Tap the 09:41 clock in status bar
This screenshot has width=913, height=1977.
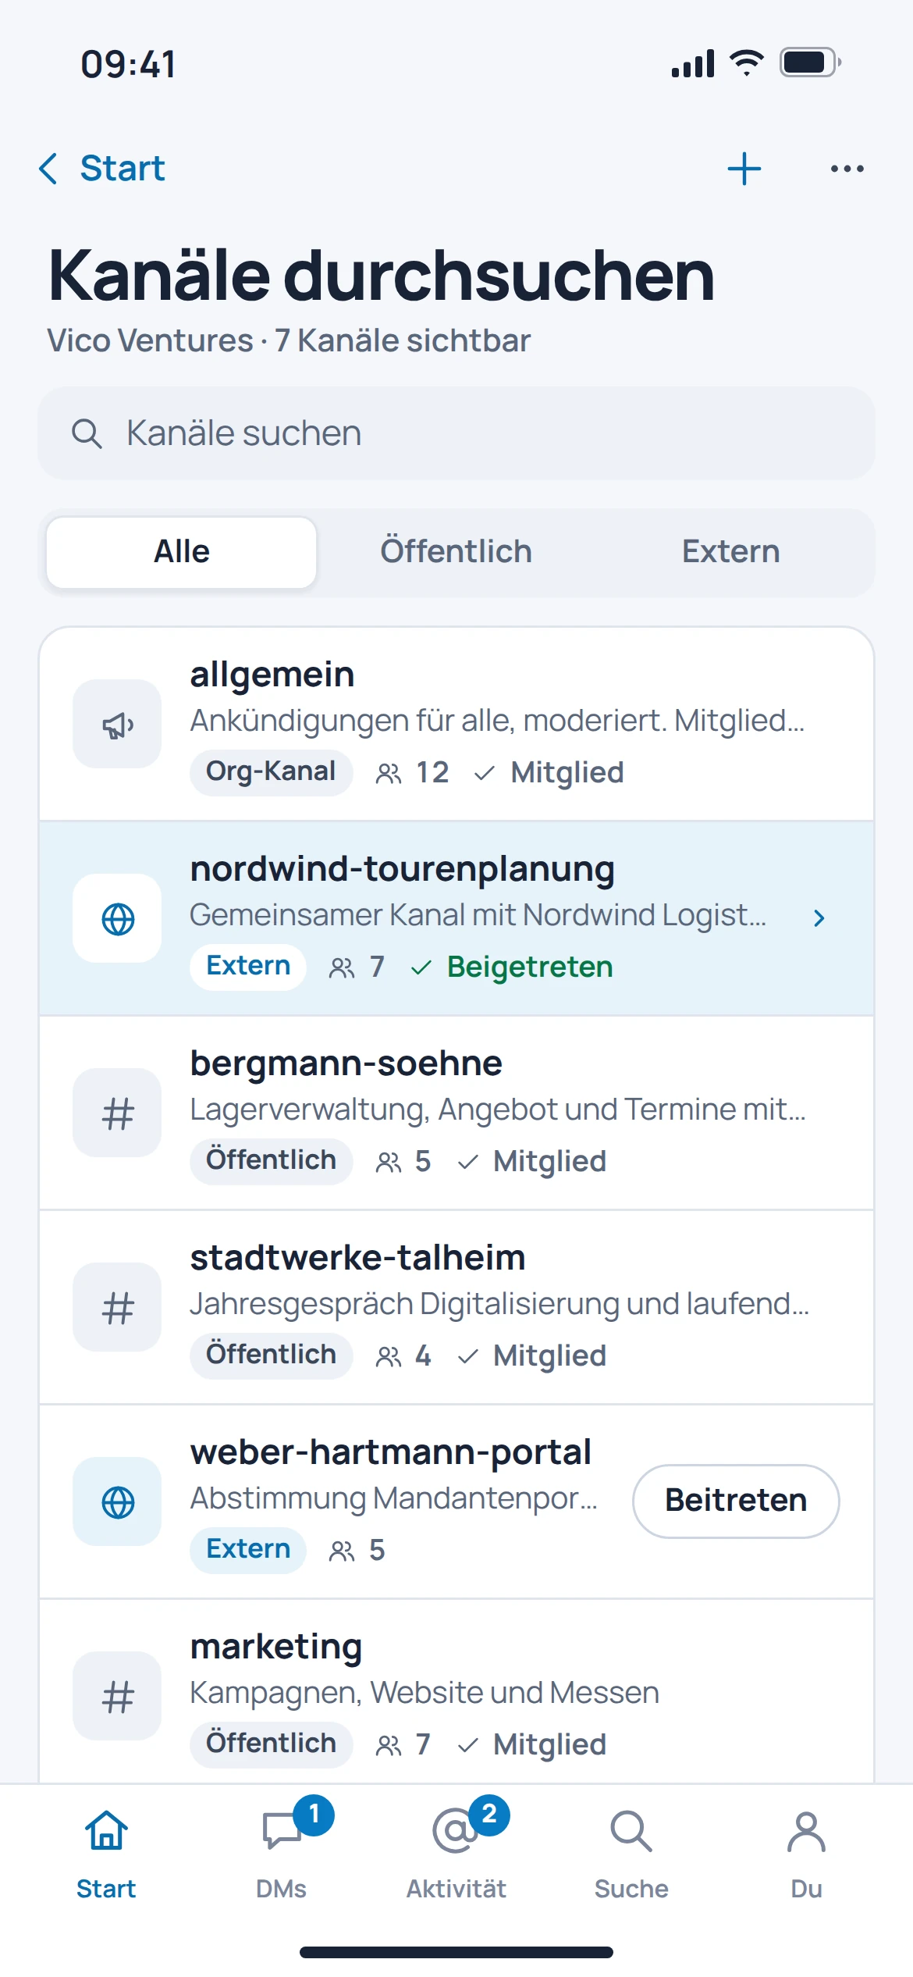[129, 64]
